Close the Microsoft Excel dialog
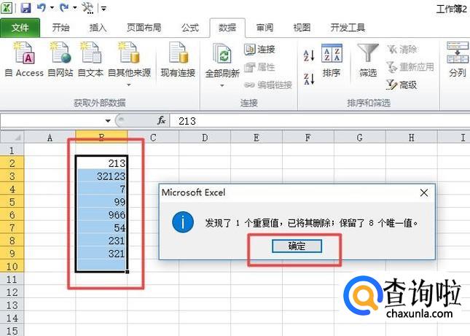The image size is (470, 336). point(424,192)
